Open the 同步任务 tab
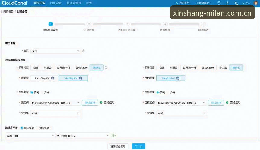The width and height of the screenshot is (260, 150). coord(39,3)
